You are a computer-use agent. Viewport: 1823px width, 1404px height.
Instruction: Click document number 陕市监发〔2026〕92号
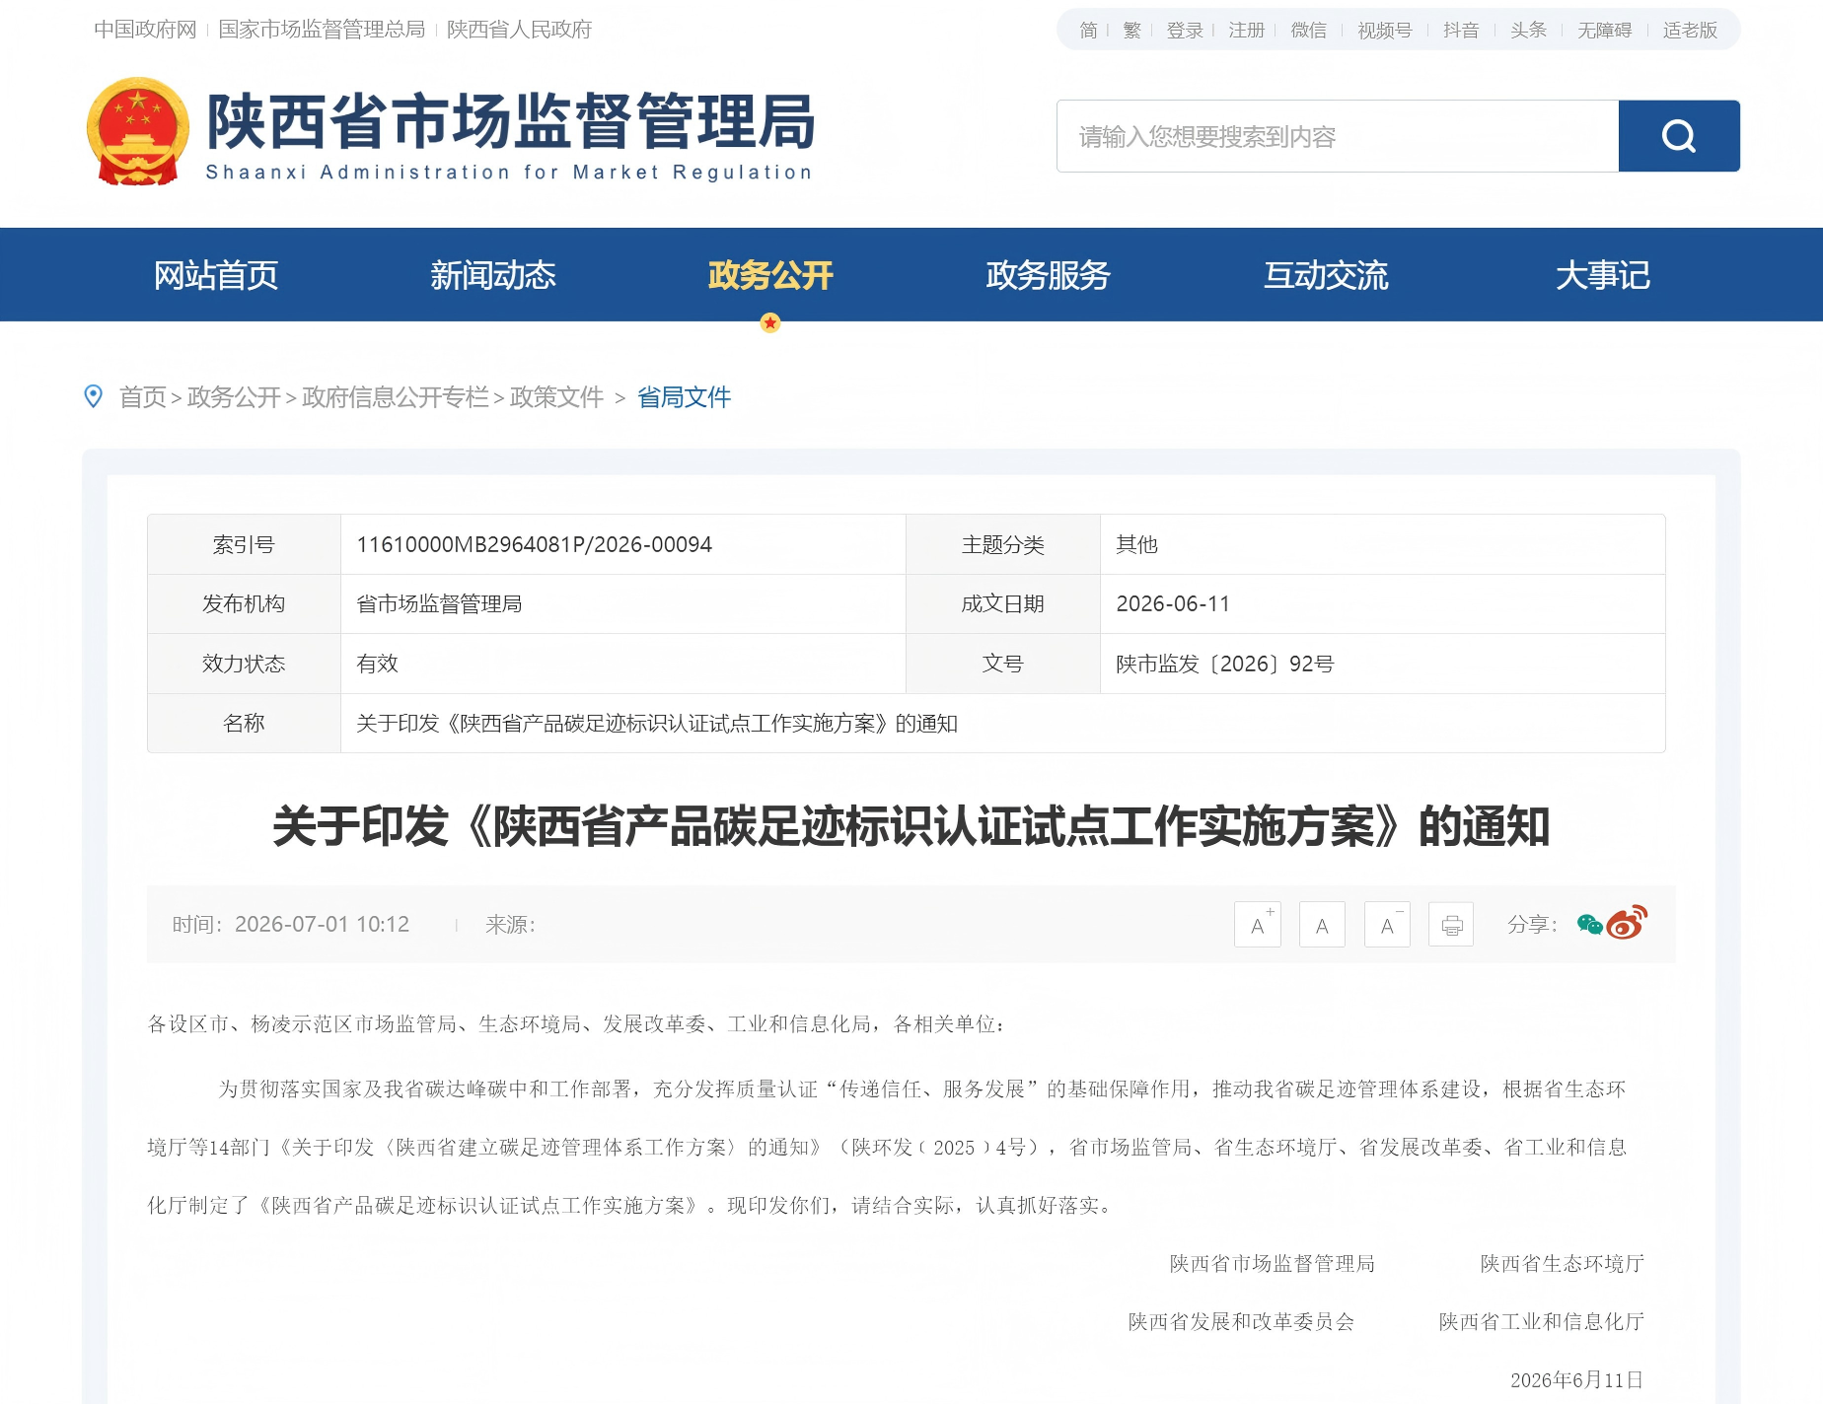point(1224,664)
